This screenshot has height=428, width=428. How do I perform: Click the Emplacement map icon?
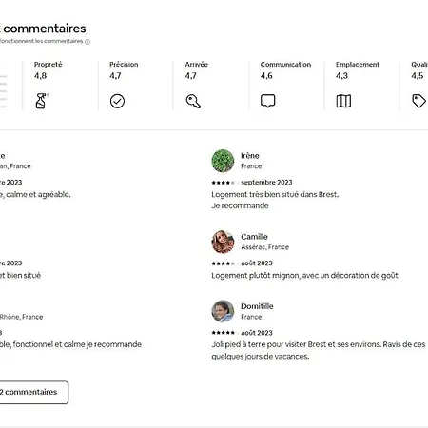click(x=343, y=102)
